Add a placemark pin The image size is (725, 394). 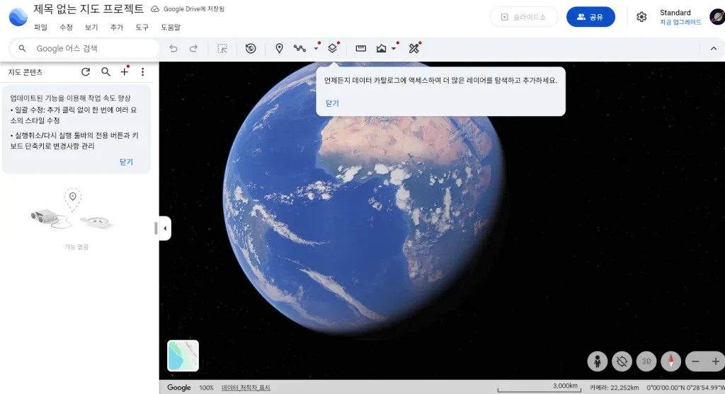pos(279,49)
